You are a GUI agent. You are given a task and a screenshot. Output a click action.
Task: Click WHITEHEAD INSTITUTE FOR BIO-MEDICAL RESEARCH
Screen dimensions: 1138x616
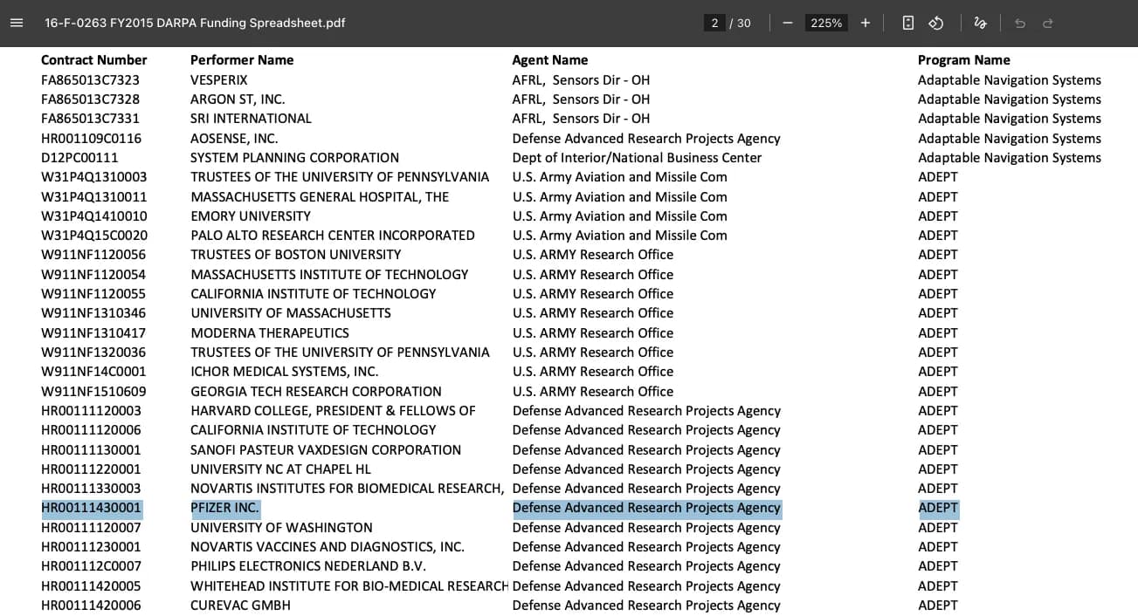349,586
